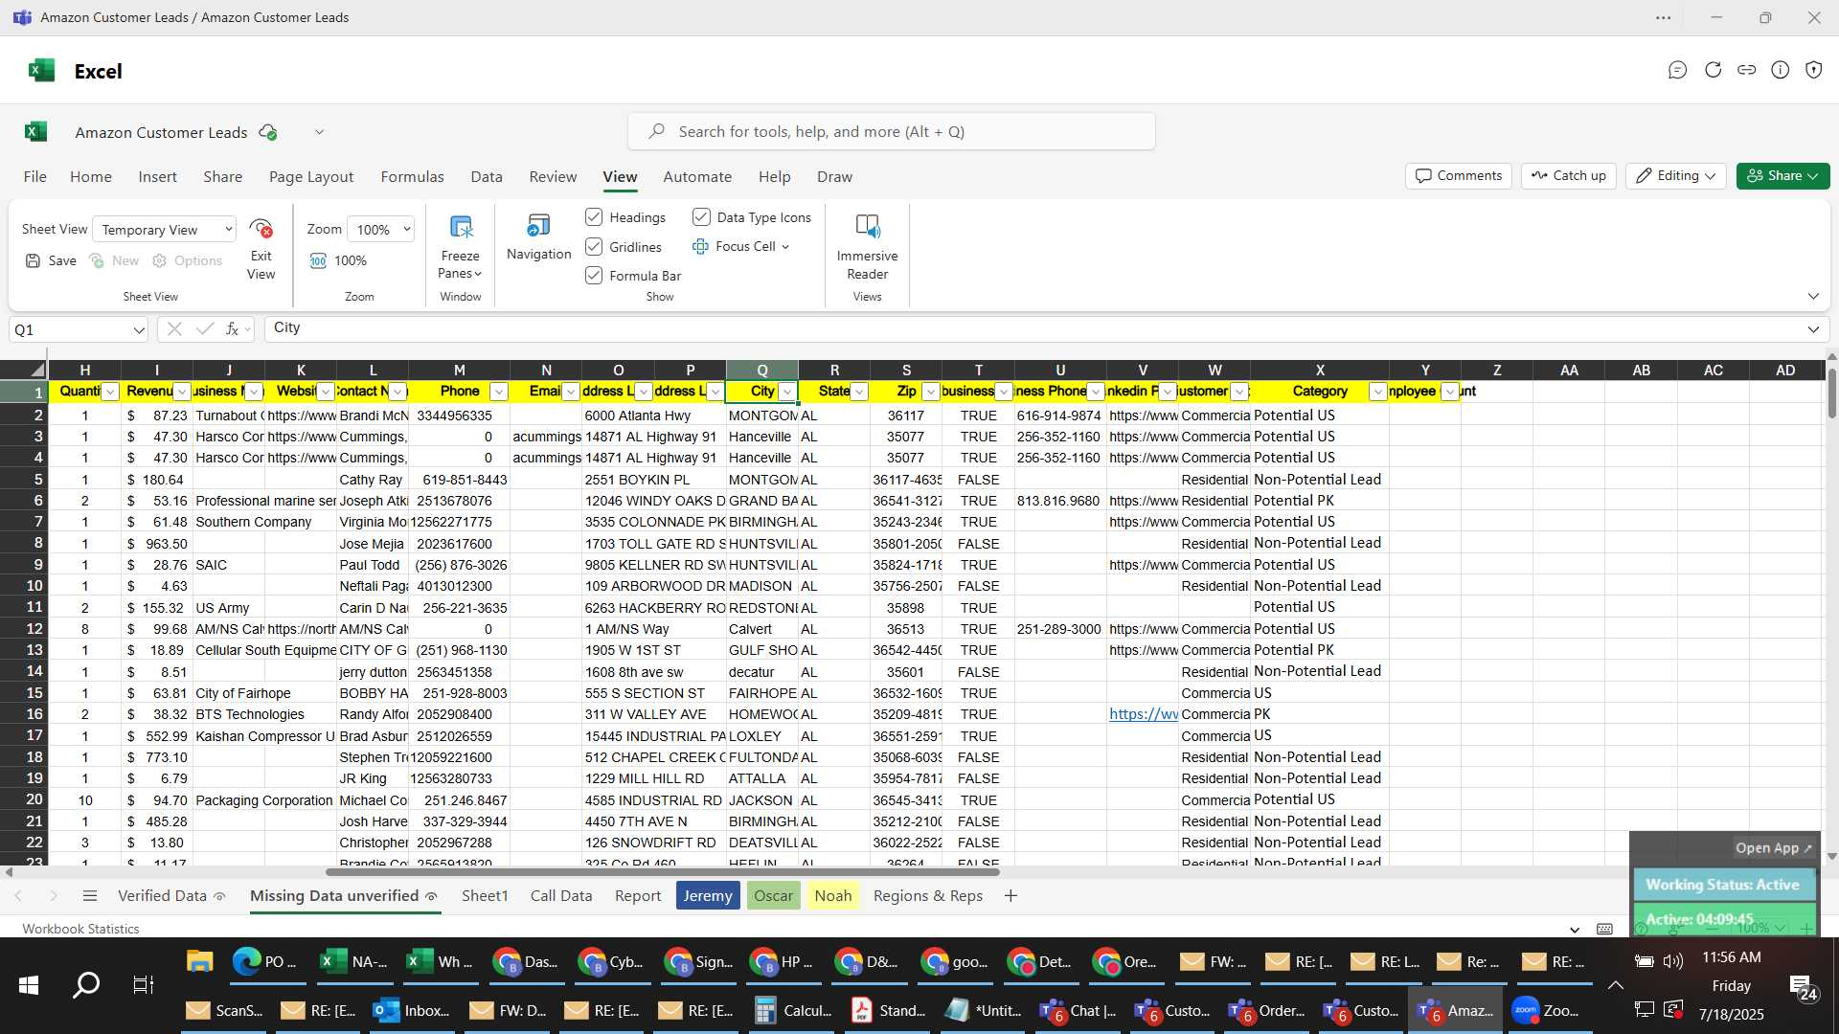The width and height of the screenshot is (1839, 1034).
Task: Toggle the Headings checkbox
Action: click(x=594, y=217)
